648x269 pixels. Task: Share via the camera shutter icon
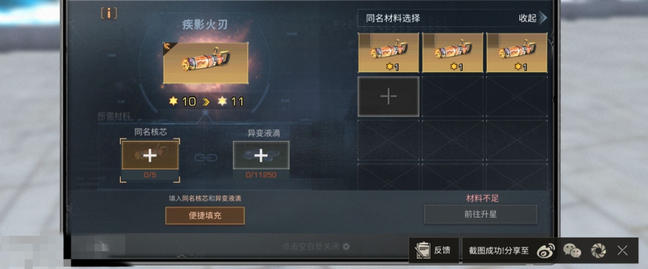pos(598,251)
